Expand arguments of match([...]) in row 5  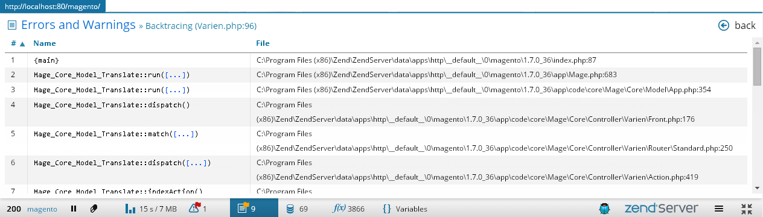[x=184, y=134]
